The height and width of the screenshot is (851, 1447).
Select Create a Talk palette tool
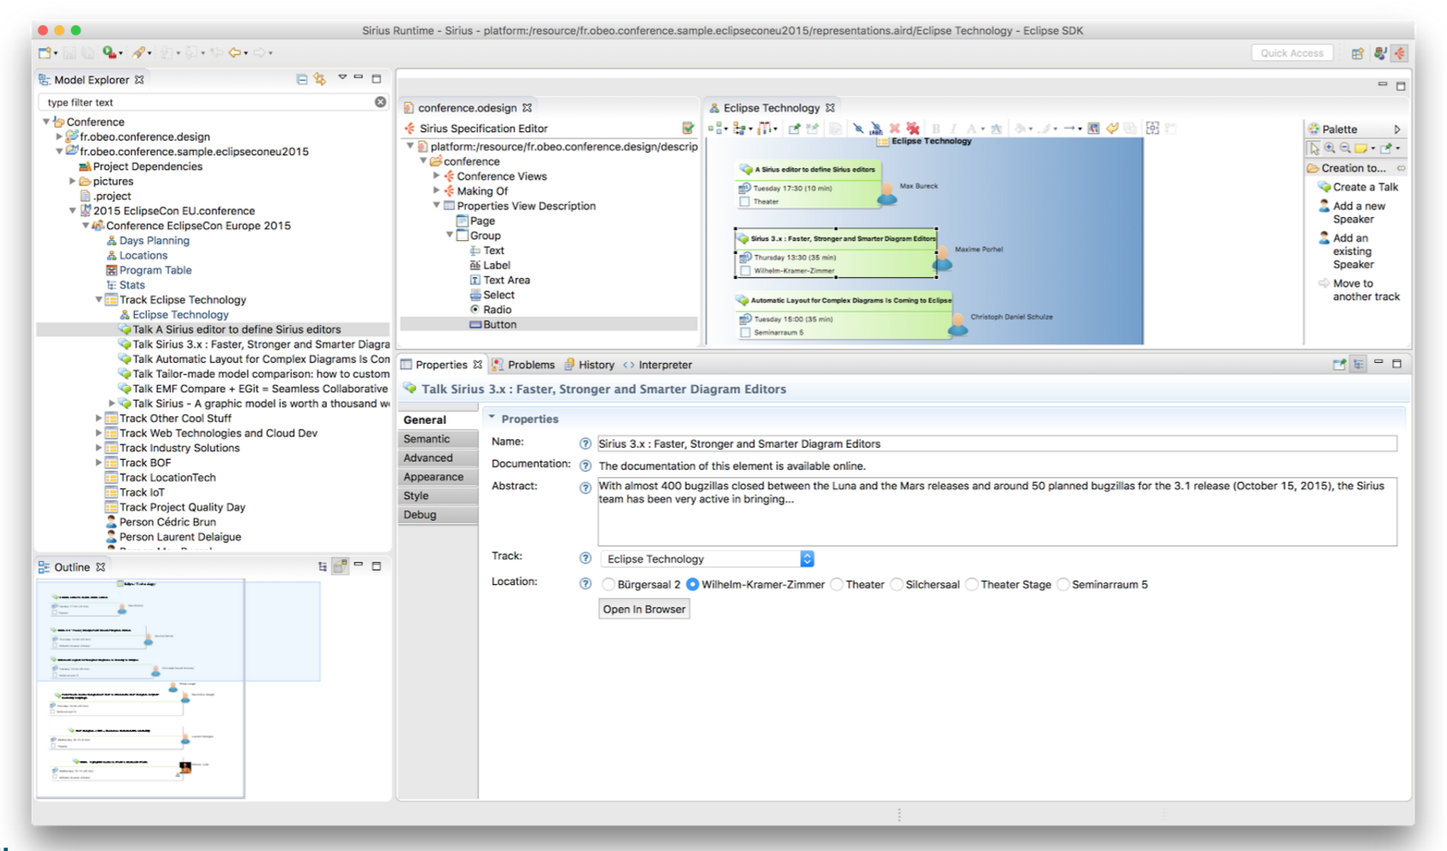[1359, 187]
